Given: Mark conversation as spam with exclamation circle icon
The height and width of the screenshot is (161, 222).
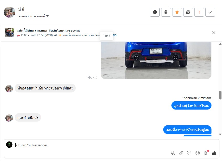Looking at the screenshot, I should click(x=155, y=12).
